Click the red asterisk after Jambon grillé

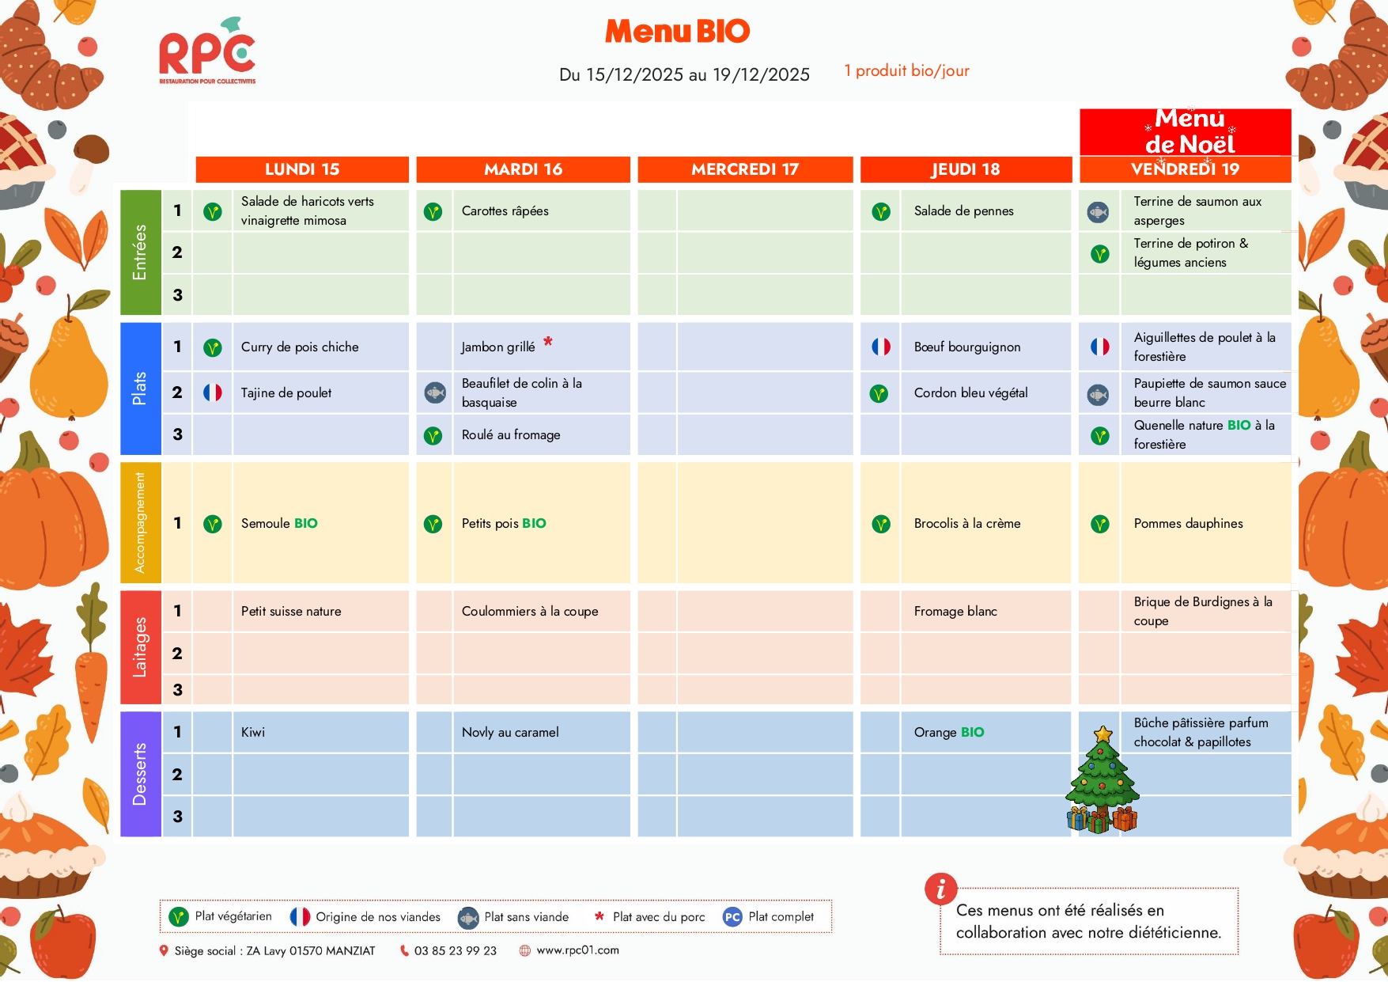pyautogui.click(x=547, y=342)
